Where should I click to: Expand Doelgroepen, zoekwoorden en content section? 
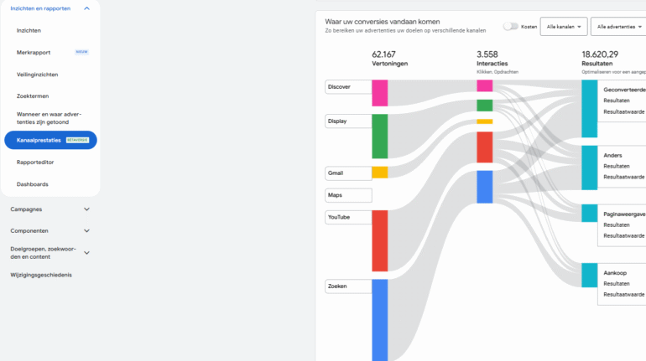86,252
